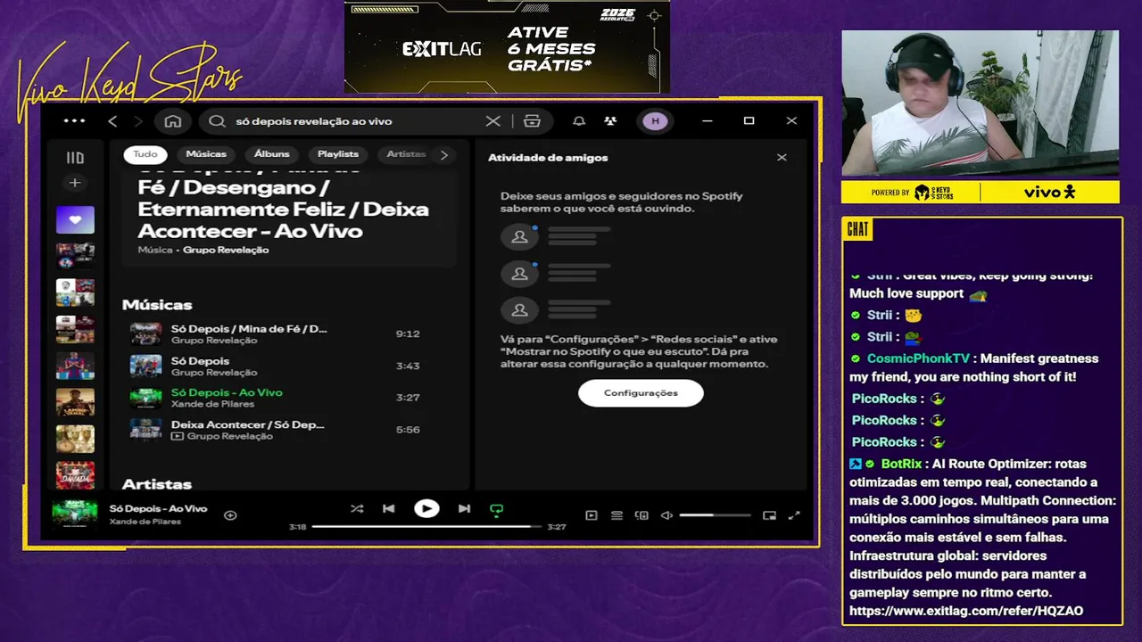Skip to the previous track
Image resolution: width=1142 pixels, height=642 pixels.
pyautogui.click(x=388, y=509)
